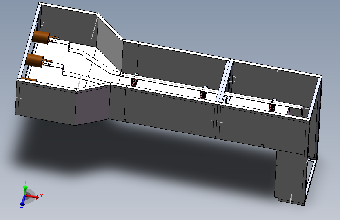Select the vertical leg column under the enclosure

(x=291, y=178)
